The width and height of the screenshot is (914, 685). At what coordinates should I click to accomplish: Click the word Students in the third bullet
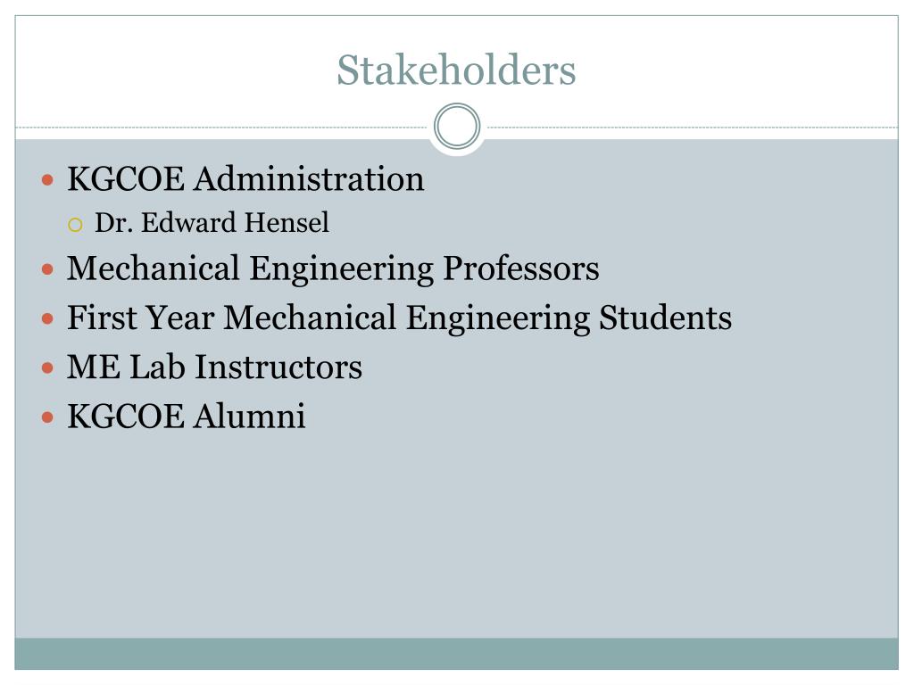pyautogui.click(x=665, y=318)
